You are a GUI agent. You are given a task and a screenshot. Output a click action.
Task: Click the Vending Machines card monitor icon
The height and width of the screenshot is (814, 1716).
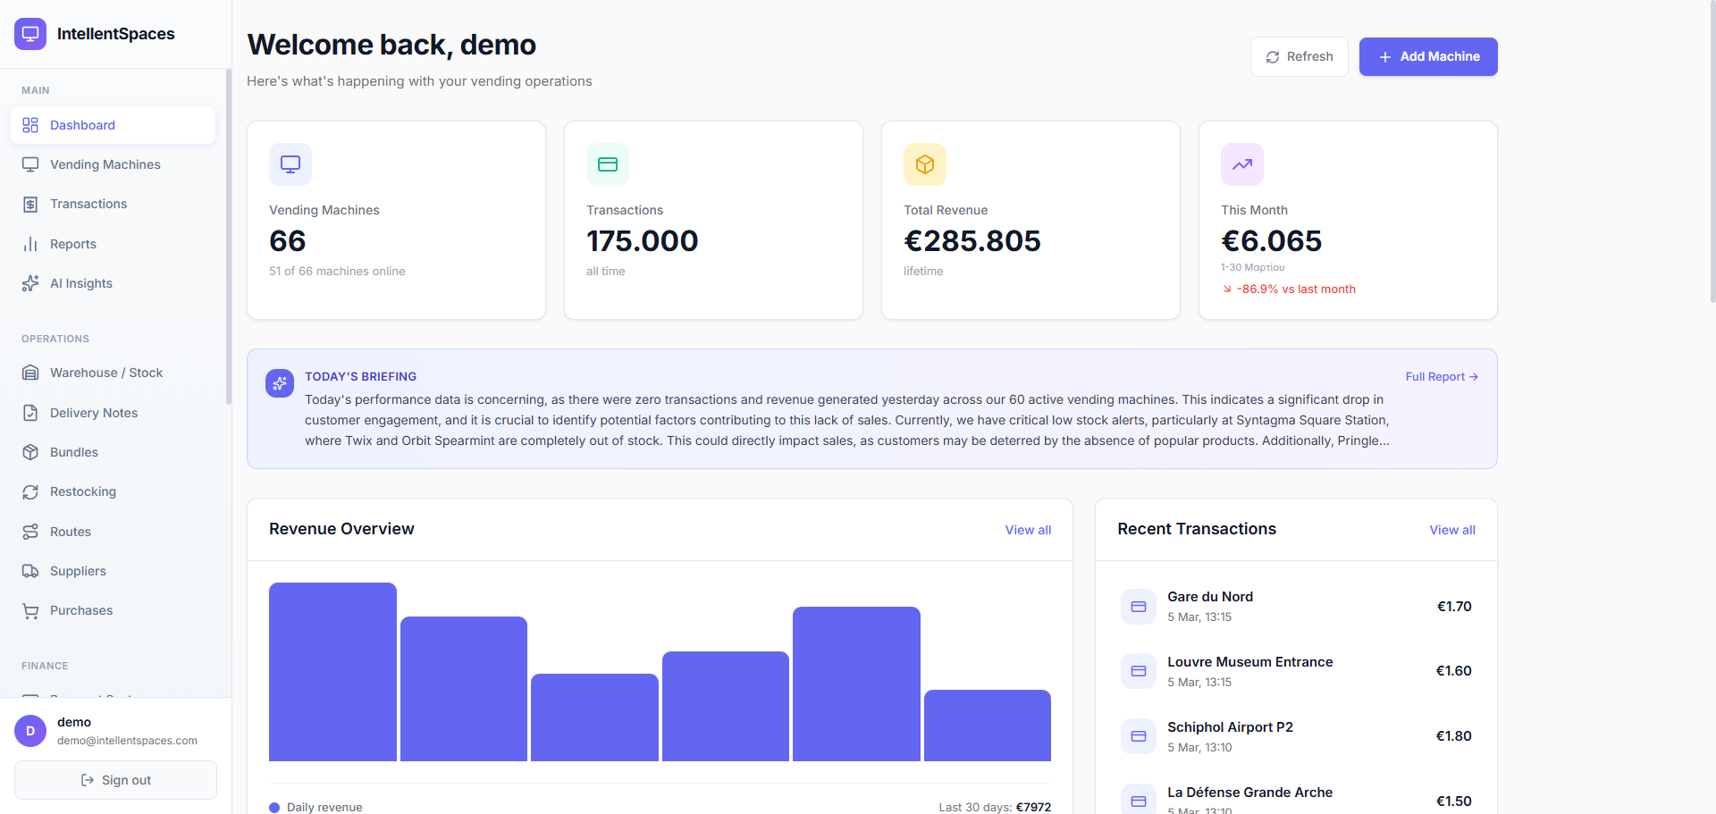click(290, 164)
